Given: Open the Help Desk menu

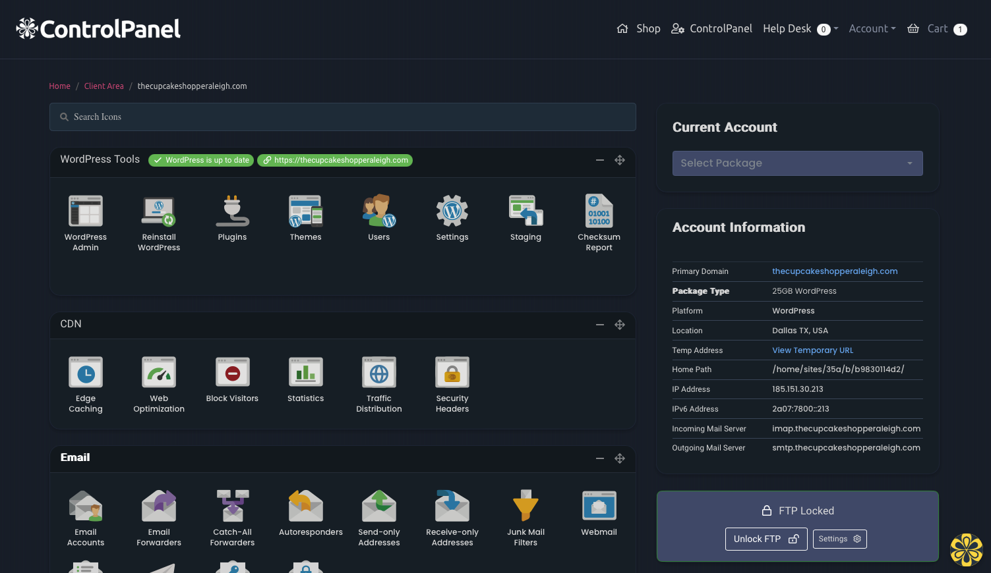Looking at the screenshot, I should tap(800, 29).
